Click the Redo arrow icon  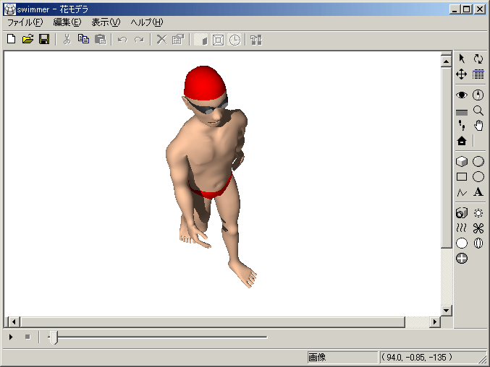click(139, 40)
